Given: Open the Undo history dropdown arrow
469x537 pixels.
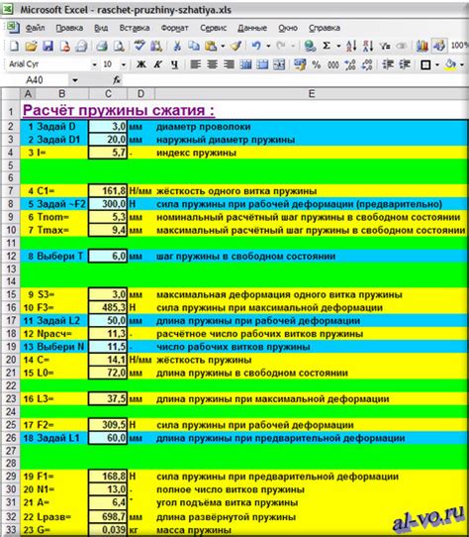Looking at the screenshot, I should [x=268, y=46].
